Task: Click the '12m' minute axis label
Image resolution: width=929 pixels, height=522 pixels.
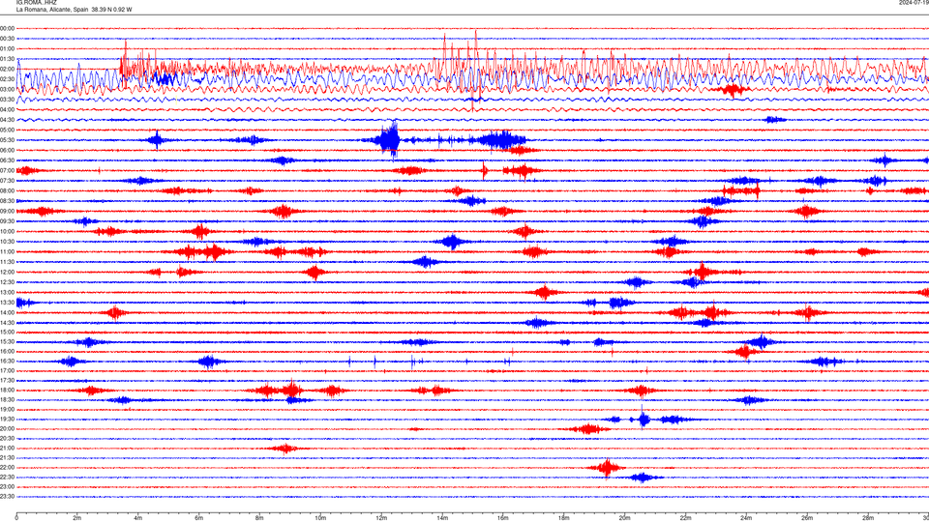Action: tap(381, 518)
